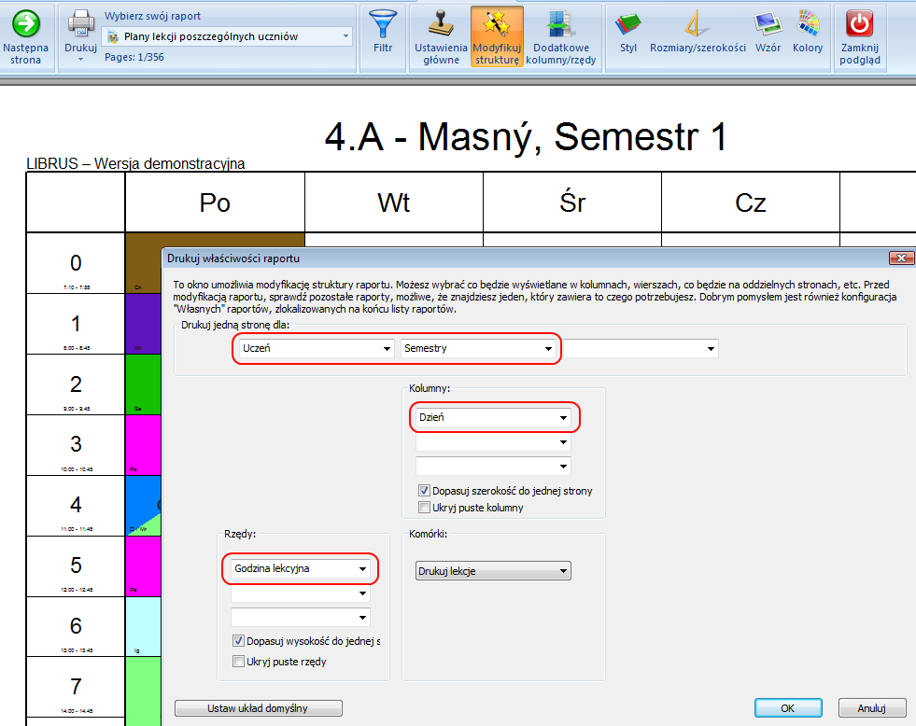Click the OK button

point(788,708)
